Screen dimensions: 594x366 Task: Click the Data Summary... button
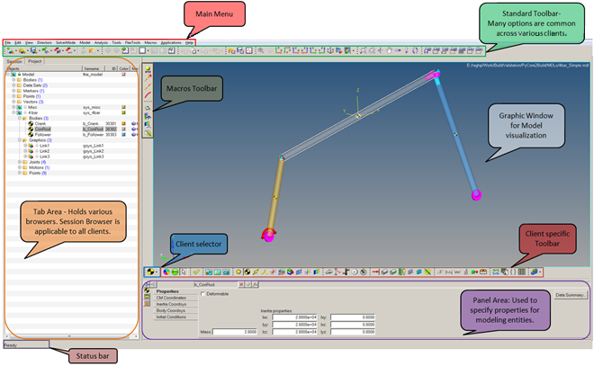point(571,295)
